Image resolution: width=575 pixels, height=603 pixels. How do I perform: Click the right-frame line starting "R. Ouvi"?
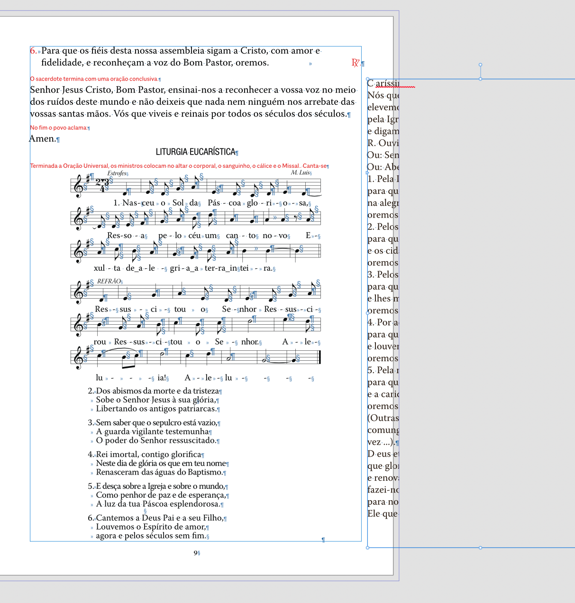383,143
